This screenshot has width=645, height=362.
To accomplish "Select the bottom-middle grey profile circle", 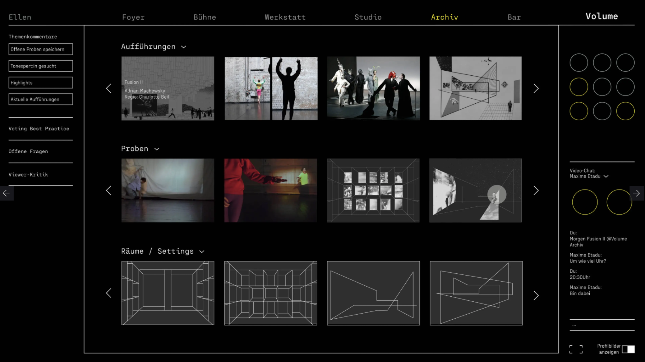I will (602, 111).
